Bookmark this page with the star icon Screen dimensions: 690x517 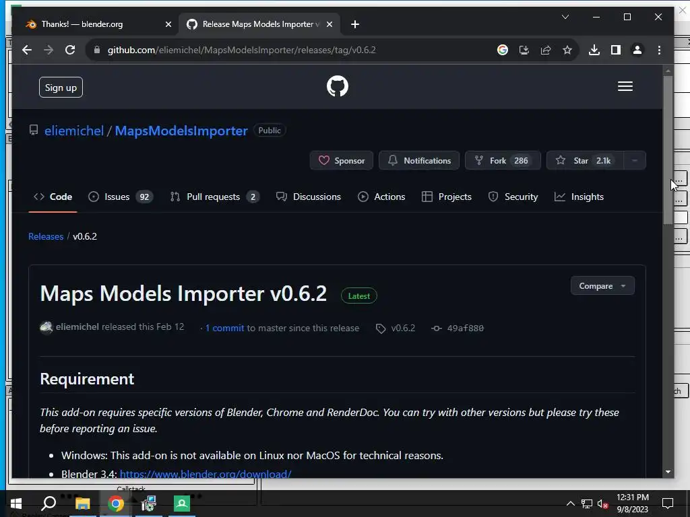[567, 50]
